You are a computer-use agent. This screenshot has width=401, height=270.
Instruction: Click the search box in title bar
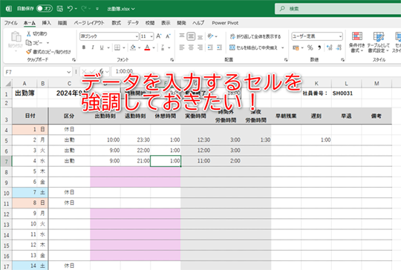(338, 9)
